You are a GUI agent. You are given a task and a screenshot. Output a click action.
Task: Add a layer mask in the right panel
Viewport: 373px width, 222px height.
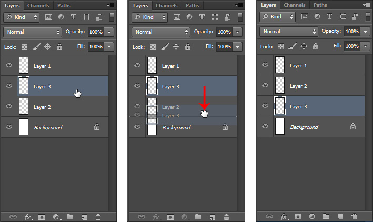298,216
